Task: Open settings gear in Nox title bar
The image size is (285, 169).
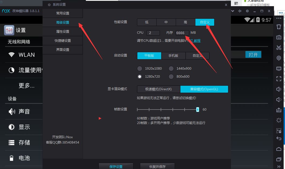Action: click(247, 11)
